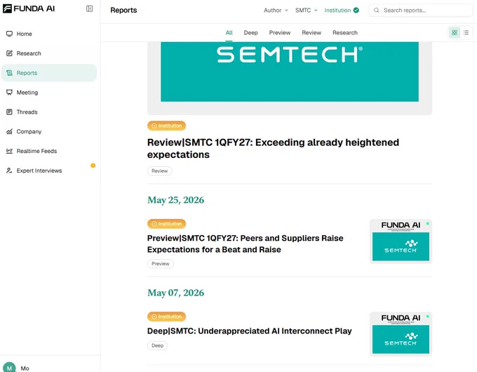Click Institution badge above Review report
The width and height of the screenshot is (477, 372).
[166, 126]
